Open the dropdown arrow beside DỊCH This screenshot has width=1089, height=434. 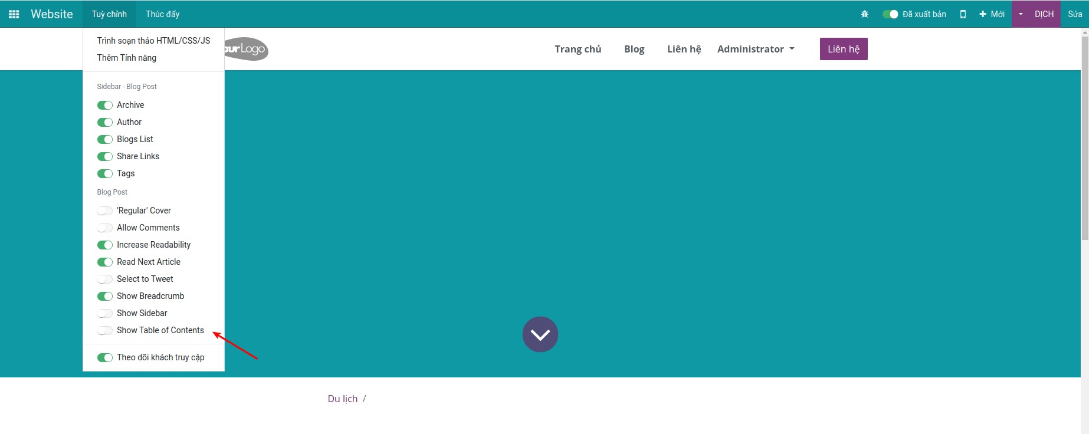[x=1021, y=14]
